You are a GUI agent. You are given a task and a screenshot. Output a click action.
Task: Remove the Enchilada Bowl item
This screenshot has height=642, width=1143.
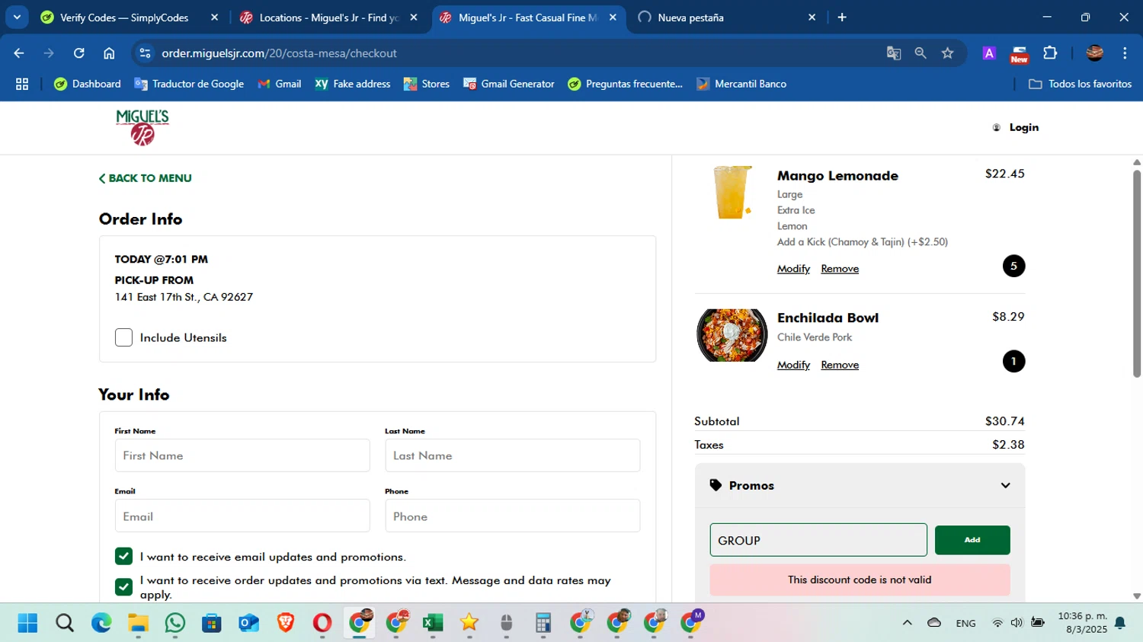click(x=840, y=365)
